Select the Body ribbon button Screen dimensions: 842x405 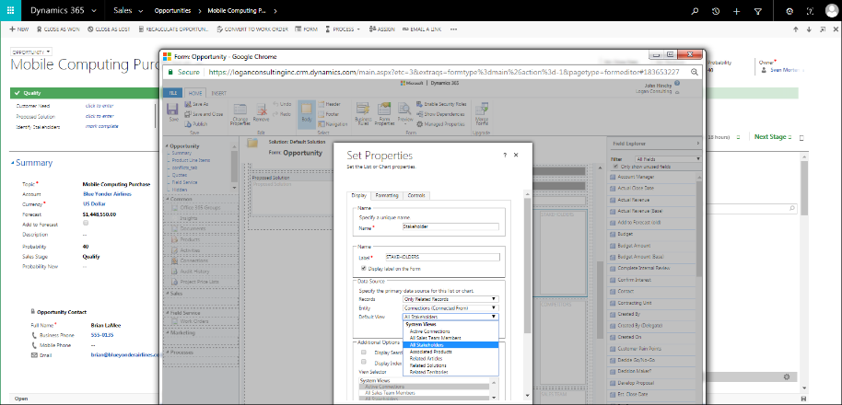click(306, 114)
